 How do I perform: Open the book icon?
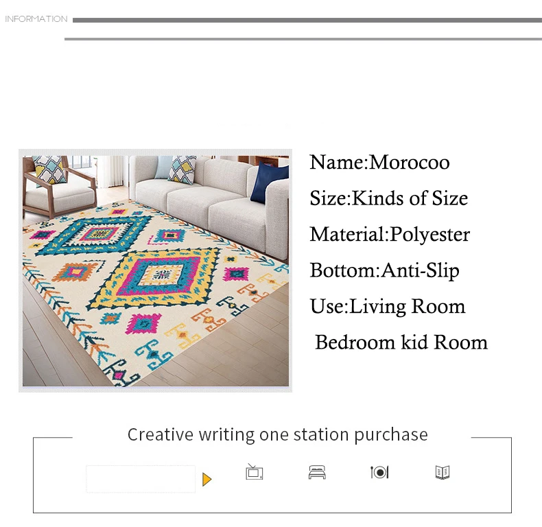443,472
